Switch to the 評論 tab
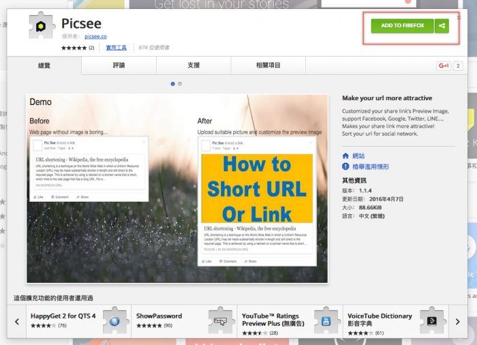Screen dimensions: 477x345 [x=119, y=65]
